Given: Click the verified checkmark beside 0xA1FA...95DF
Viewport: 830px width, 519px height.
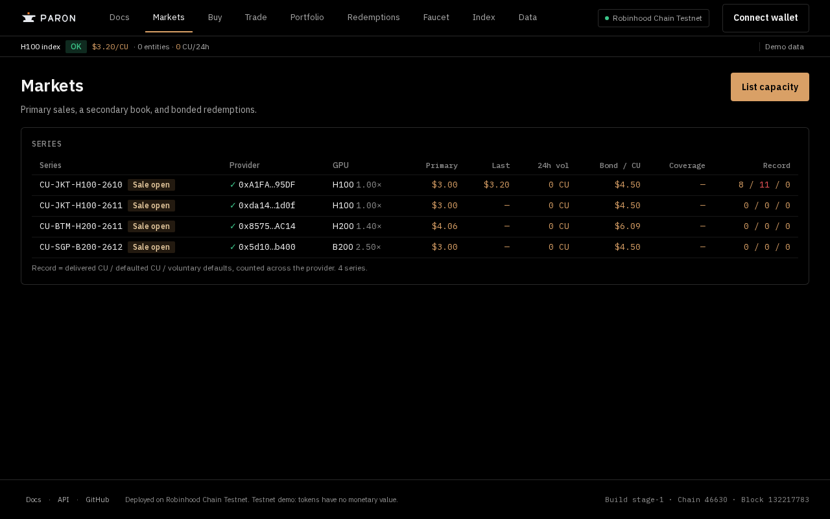Looking at the screenshot, I should point(233,185).
